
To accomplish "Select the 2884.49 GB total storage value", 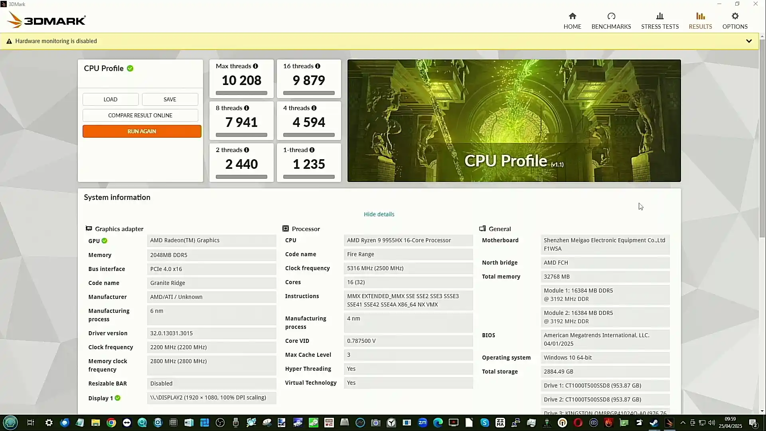I will coord(605,372).
